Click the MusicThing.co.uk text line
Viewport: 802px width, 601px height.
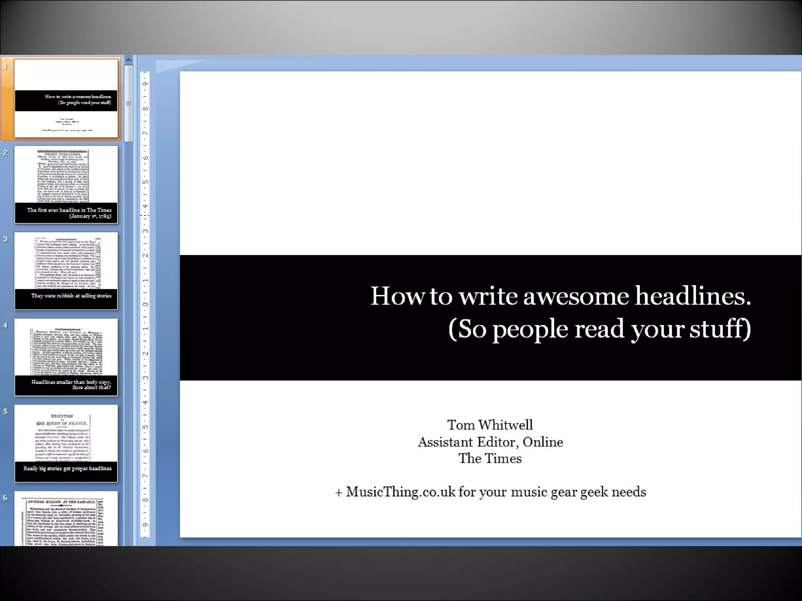[490, 492]
